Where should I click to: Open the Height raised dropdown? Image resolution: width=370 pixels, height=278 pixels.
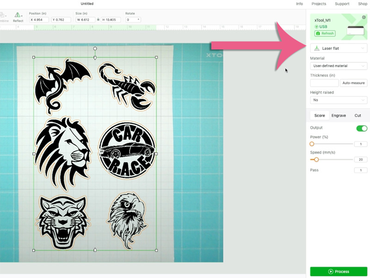[x=339, y=100]
